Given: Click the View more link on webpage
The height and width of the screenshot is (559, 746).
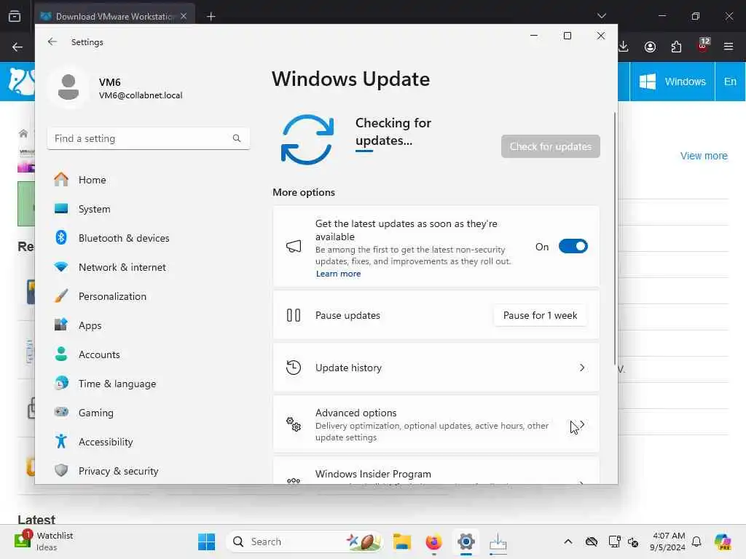Looking at the screenshot, I should (704, 156).
